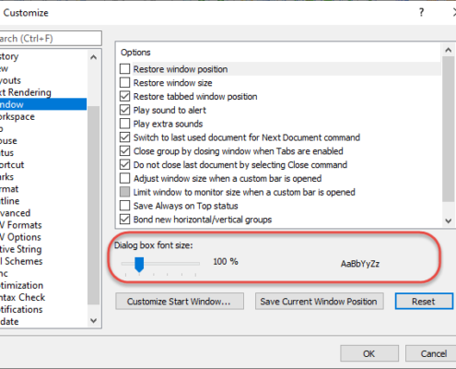Enable Restore window position checkbox
Viewport: 456px width, 369px height.
pos(124,69)
